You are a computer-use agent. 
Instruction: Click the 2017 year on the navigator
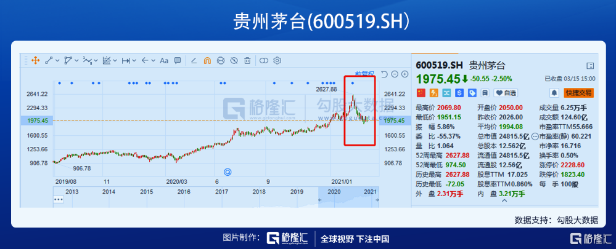click(x=221, y=192)
